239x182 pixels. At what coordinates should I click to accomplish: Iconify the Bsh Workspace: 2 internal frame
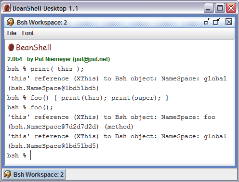coord(207,22)
